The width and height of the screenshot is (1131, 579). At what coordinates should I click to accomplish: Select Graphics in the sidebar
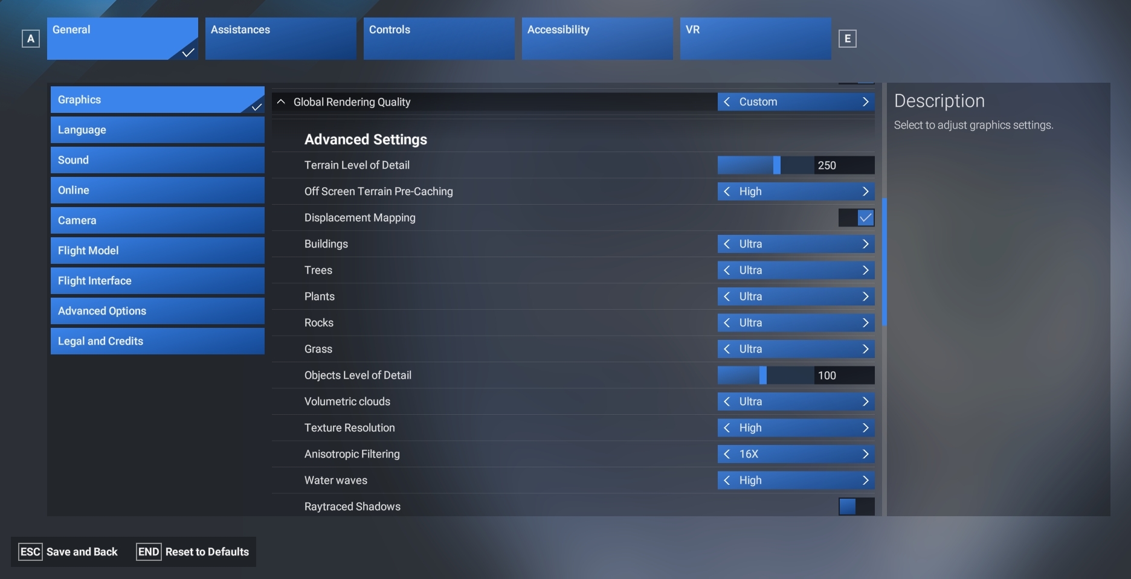click(158, 100)
